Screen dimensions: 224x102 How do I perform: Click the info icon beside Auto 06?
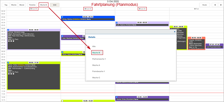point(139,9)
